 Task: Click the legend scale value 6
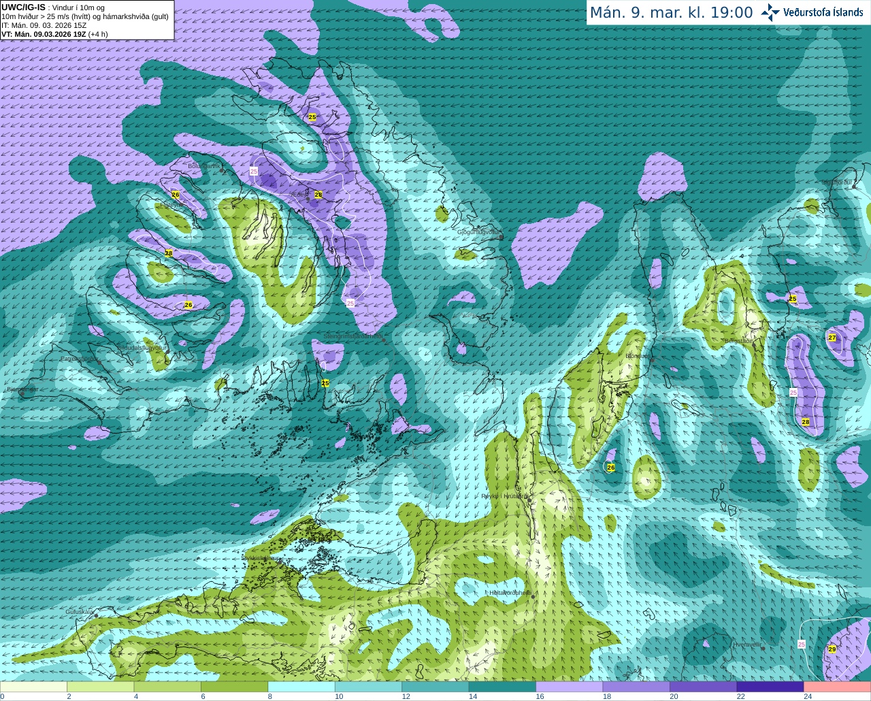[203, 696]
